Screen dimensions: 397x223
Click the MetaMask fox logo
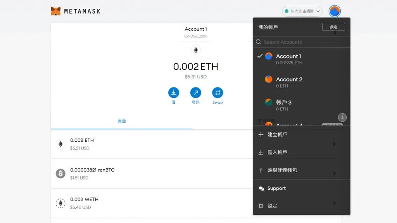pos(56,11)
